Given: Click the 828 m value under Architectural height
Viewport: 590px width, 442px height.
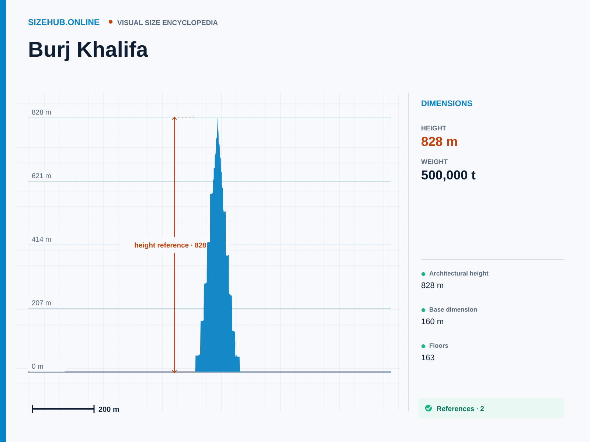Looking at the screenshot, I should click(x=432, y=285).
